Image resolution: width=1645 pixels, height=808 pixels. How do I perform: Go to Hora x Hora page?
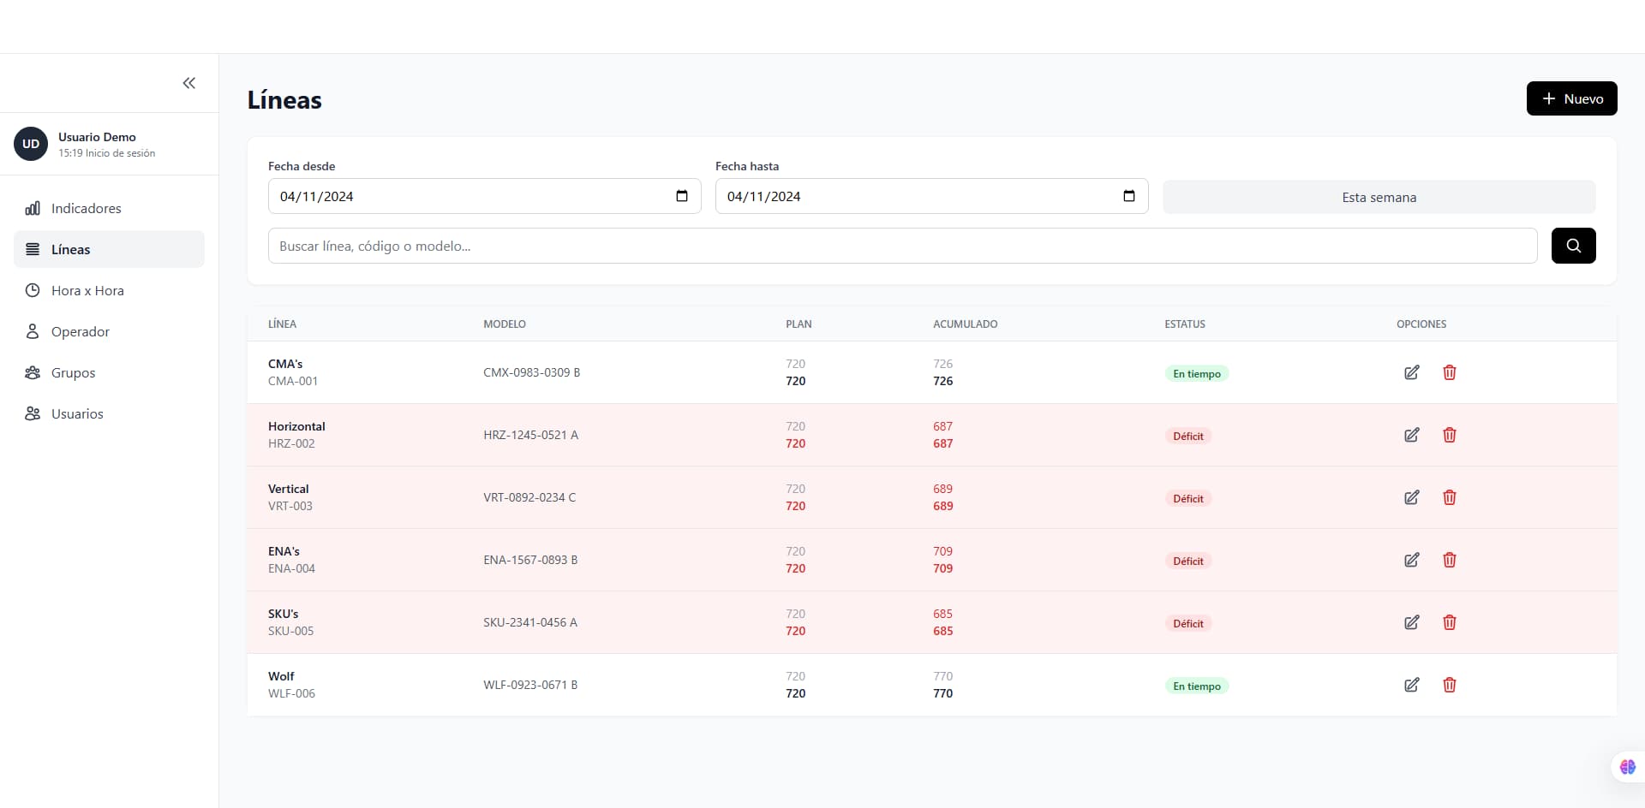click(87, 290)
